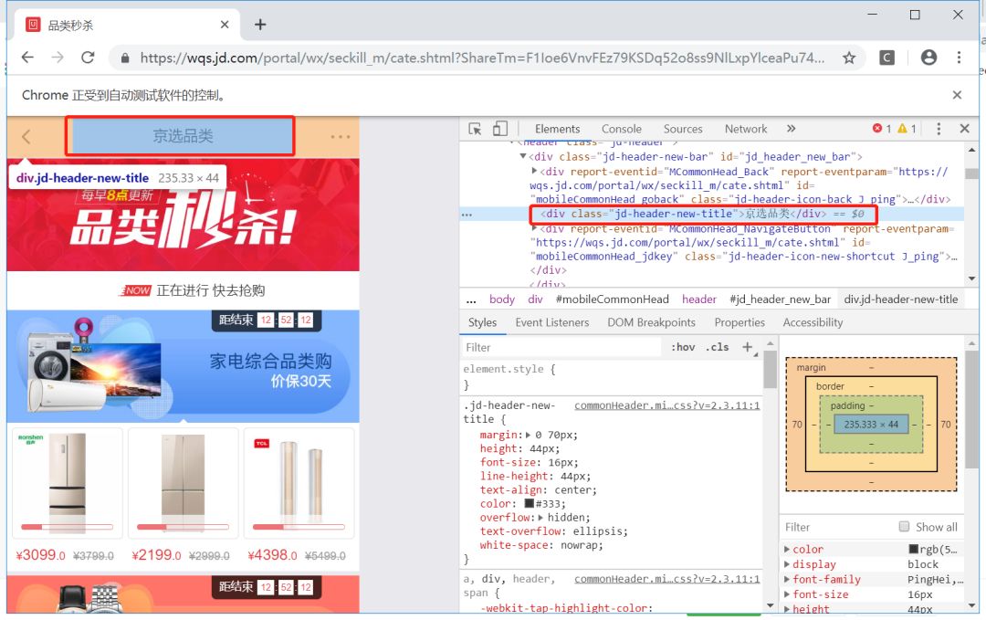Click div.jd-header-new-title breadcrumb

(901, 299)
